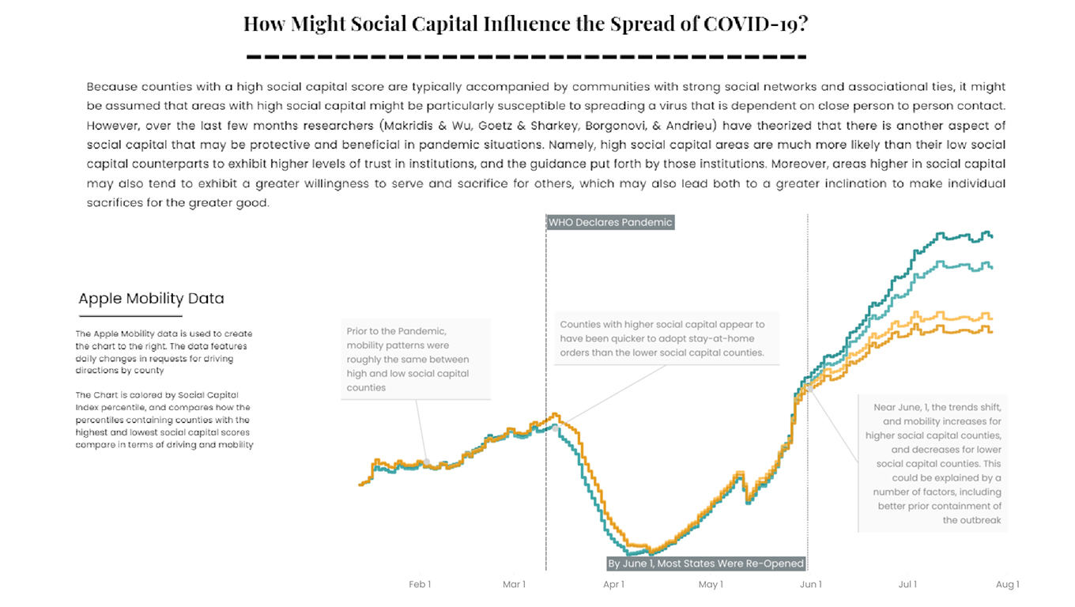The width and height of the screenshot is (1075, 607).
Task: Select the stay-at-home orders annotation box
Action: [666, 338]
